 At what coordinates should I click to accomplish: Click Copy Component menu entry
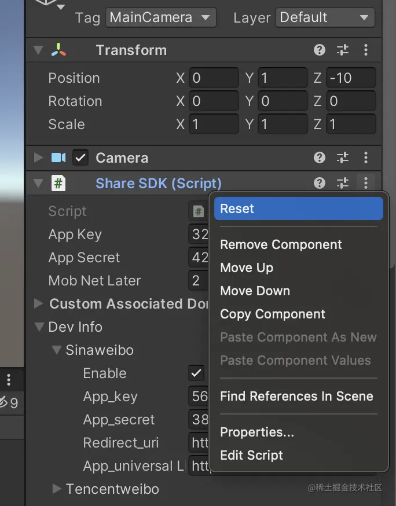pos(273,314)
